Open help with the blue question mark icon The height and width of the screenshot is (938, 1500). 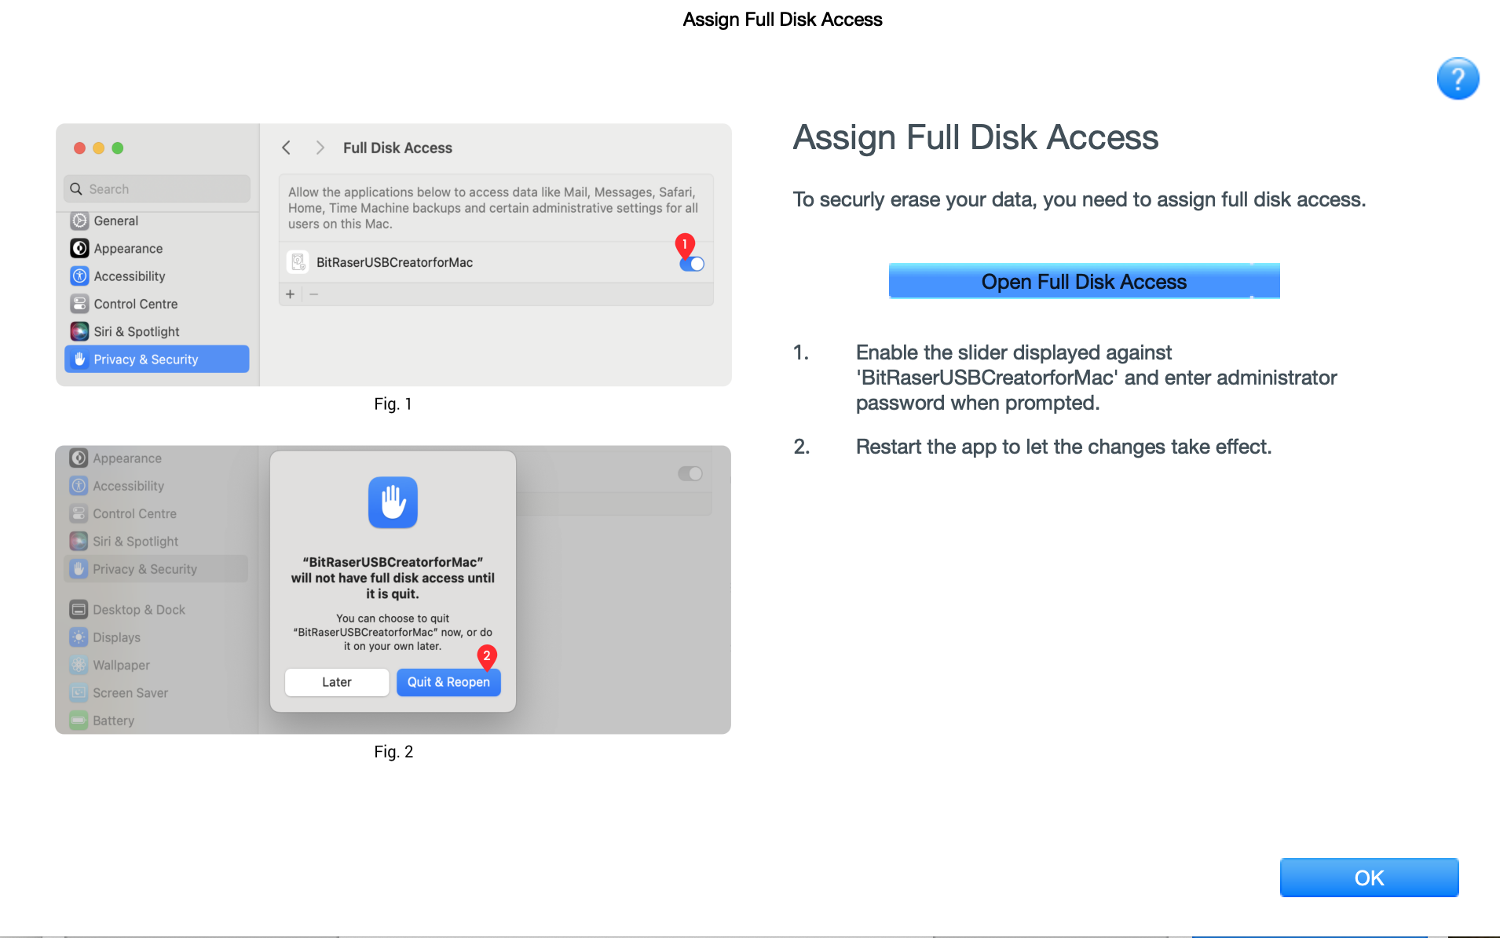tap(1458, 78)
